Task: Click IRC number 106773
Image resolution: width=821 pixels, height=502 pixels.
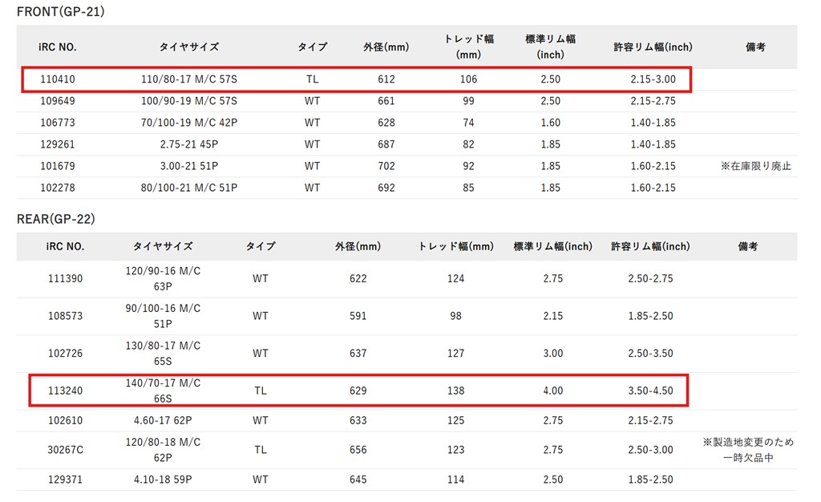Action: click(x=58, y=123)
